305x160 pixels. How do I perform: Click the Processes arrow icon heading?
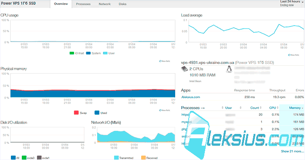[x=193, y=108]
